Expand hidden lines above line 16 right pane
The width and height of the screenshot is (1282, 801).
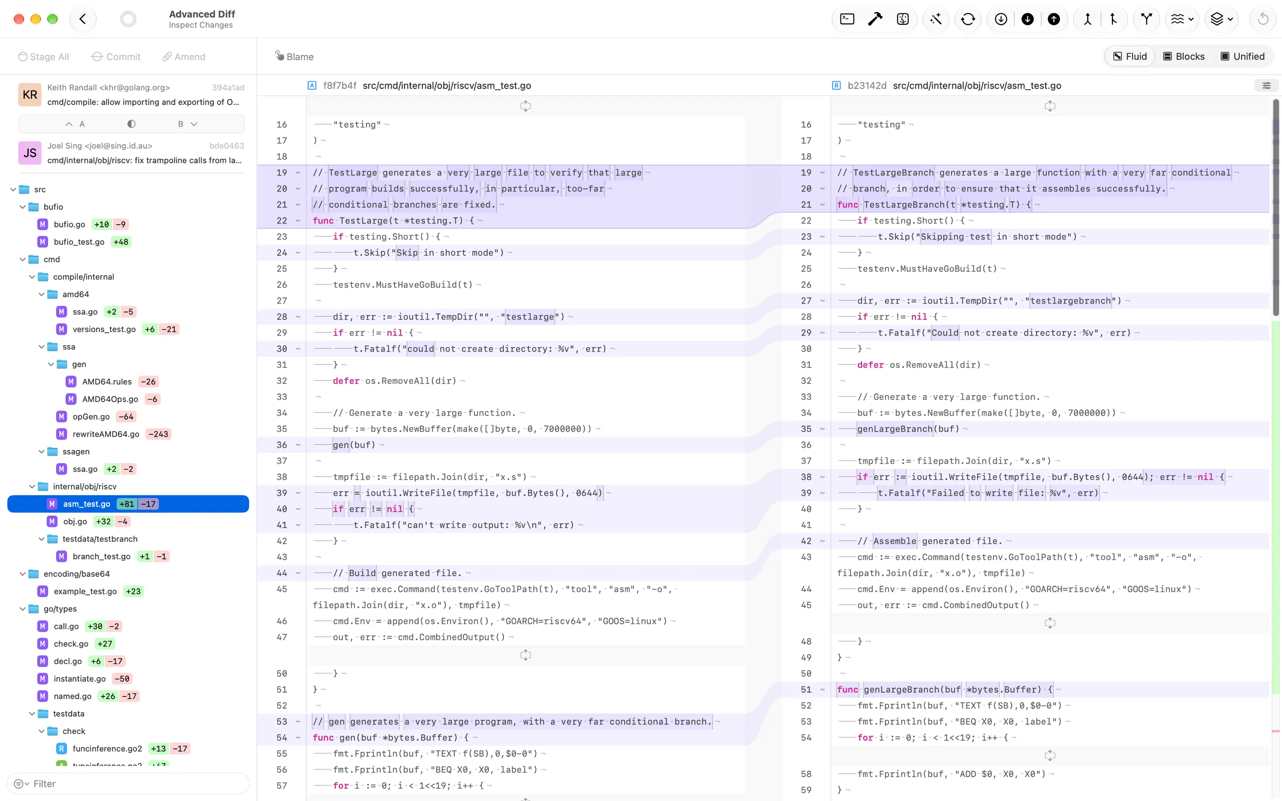pyautogui.click(x=1050, y=106)
